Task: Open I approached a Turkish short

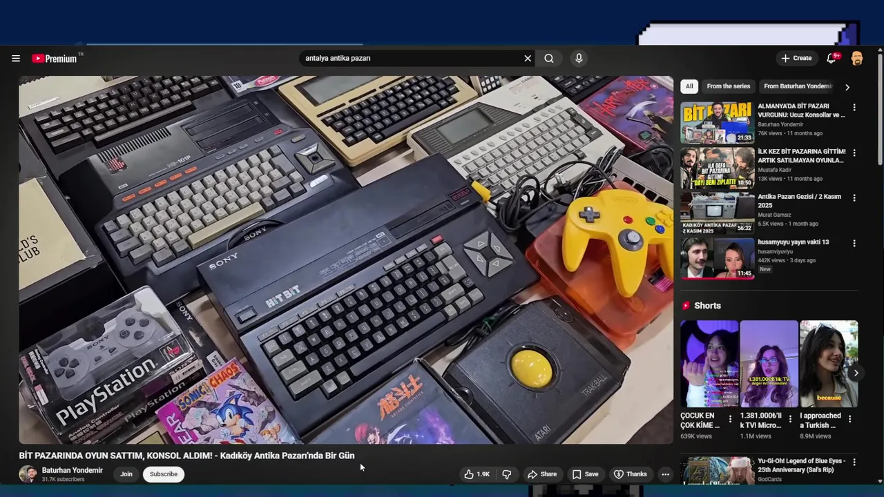Action: pyautogui.click(x=829, y=364)
